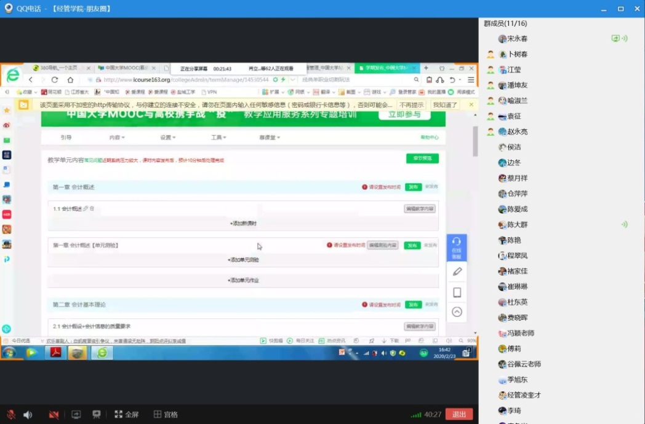Select group member 陈大群
The width and height of the screenshot is (645, 424).
[x=517, y=225]
